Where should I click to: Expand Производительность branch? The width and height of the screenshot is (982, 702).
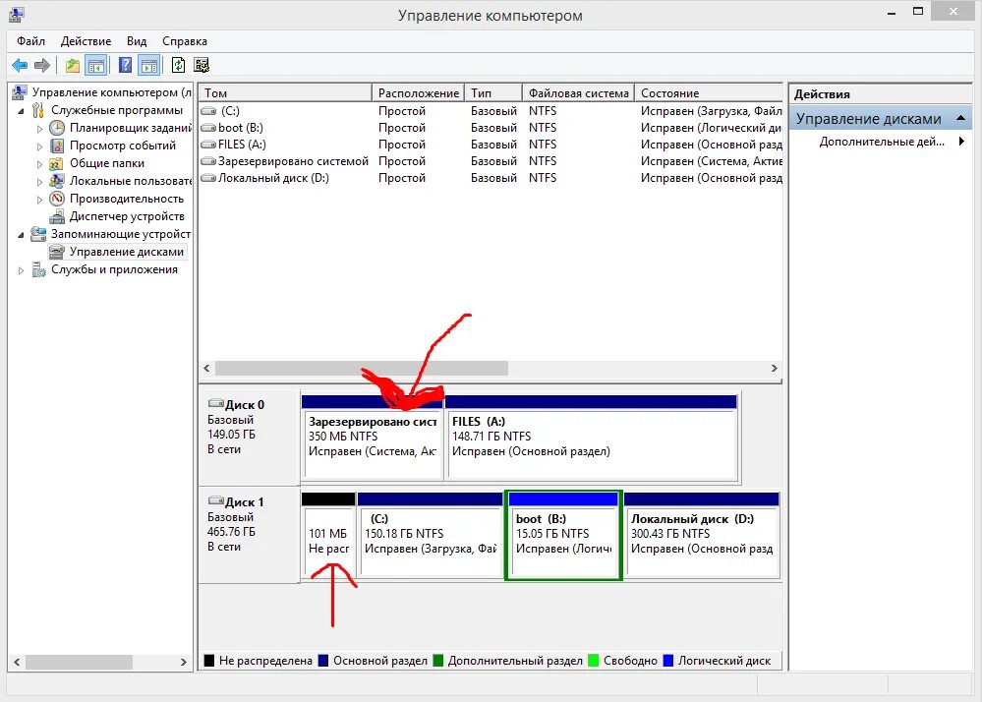[39, 200]
